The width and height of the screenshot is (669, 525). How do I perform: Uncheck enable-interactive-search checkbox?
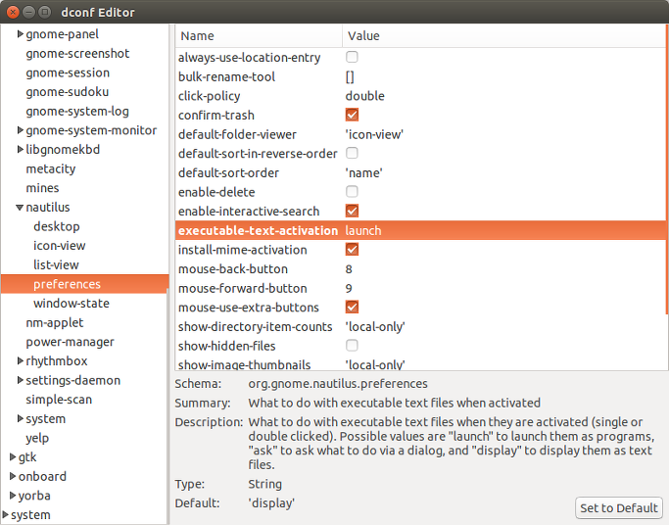tap(352, 211)
